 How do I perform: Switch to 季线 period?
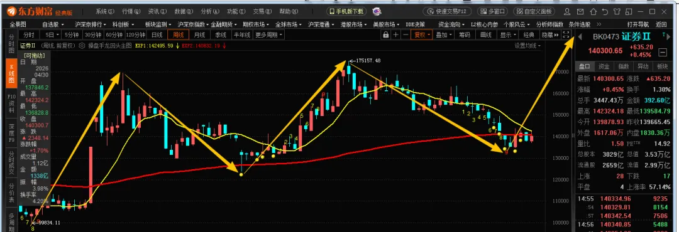pos(221,35)
